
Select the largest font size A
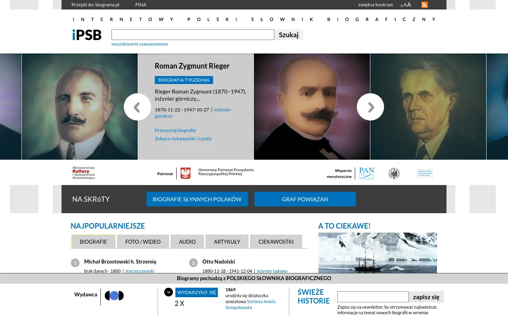coord(409,5)
